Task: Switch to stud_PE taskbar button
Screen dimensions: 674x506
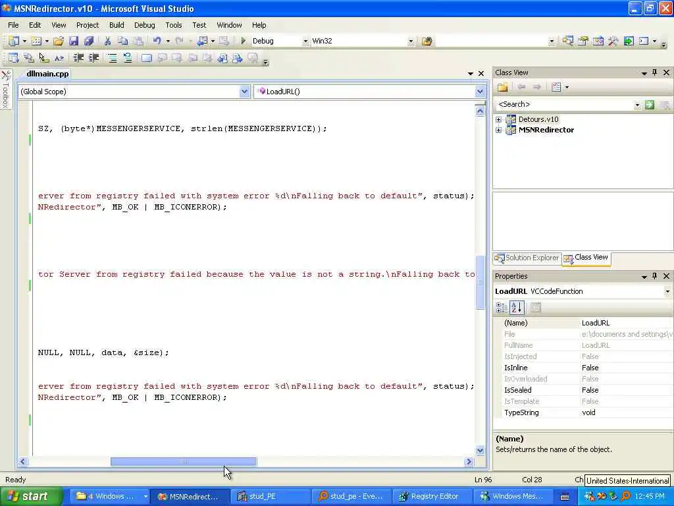Action: [x=270, y=496]
